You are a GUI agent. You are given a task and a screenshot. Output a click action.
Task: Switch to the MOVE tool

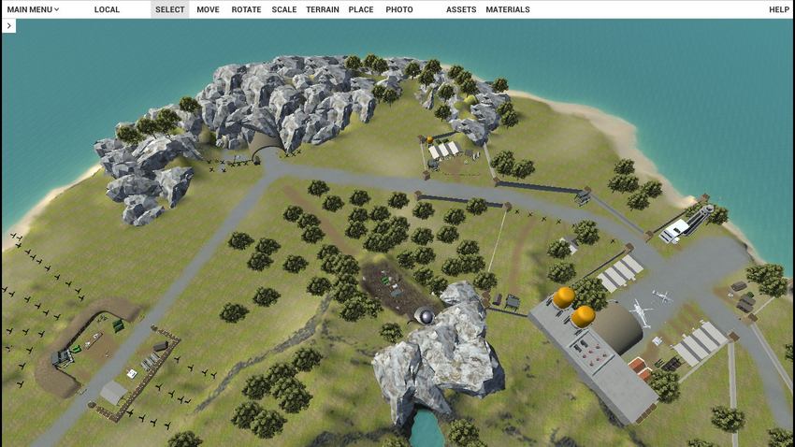pos(208,9)
